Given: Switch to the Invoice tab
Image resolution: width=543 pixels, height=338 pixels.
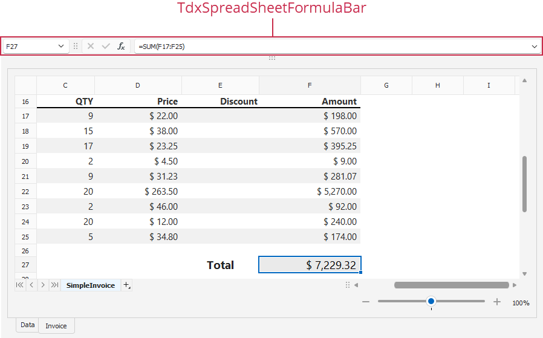Looking at the screenshot, I should click(56, 326).
